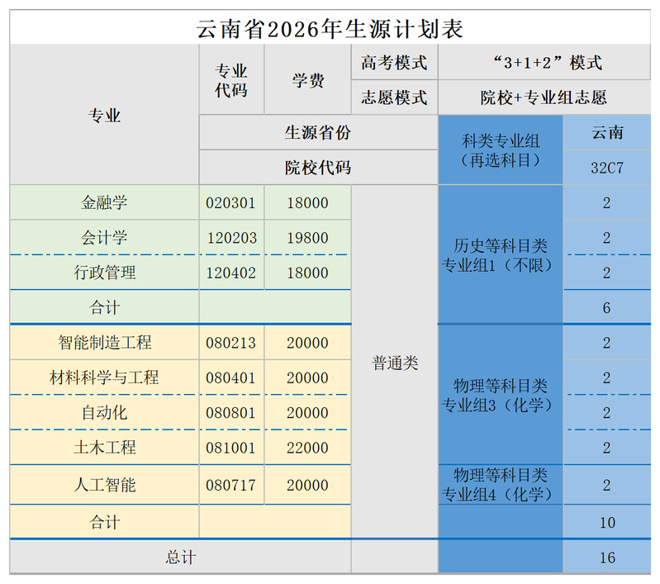
Task: Select the 专业代码 header cell
Action: click(231, 79)
